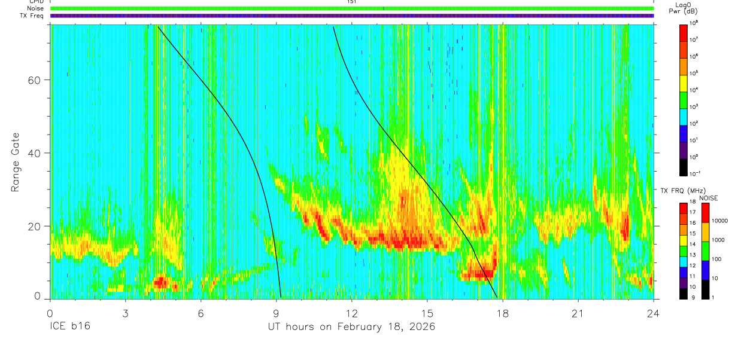735x339 pixels.
Task: Click the '151' CPID value at top
Action: click(x=352, y=2)
